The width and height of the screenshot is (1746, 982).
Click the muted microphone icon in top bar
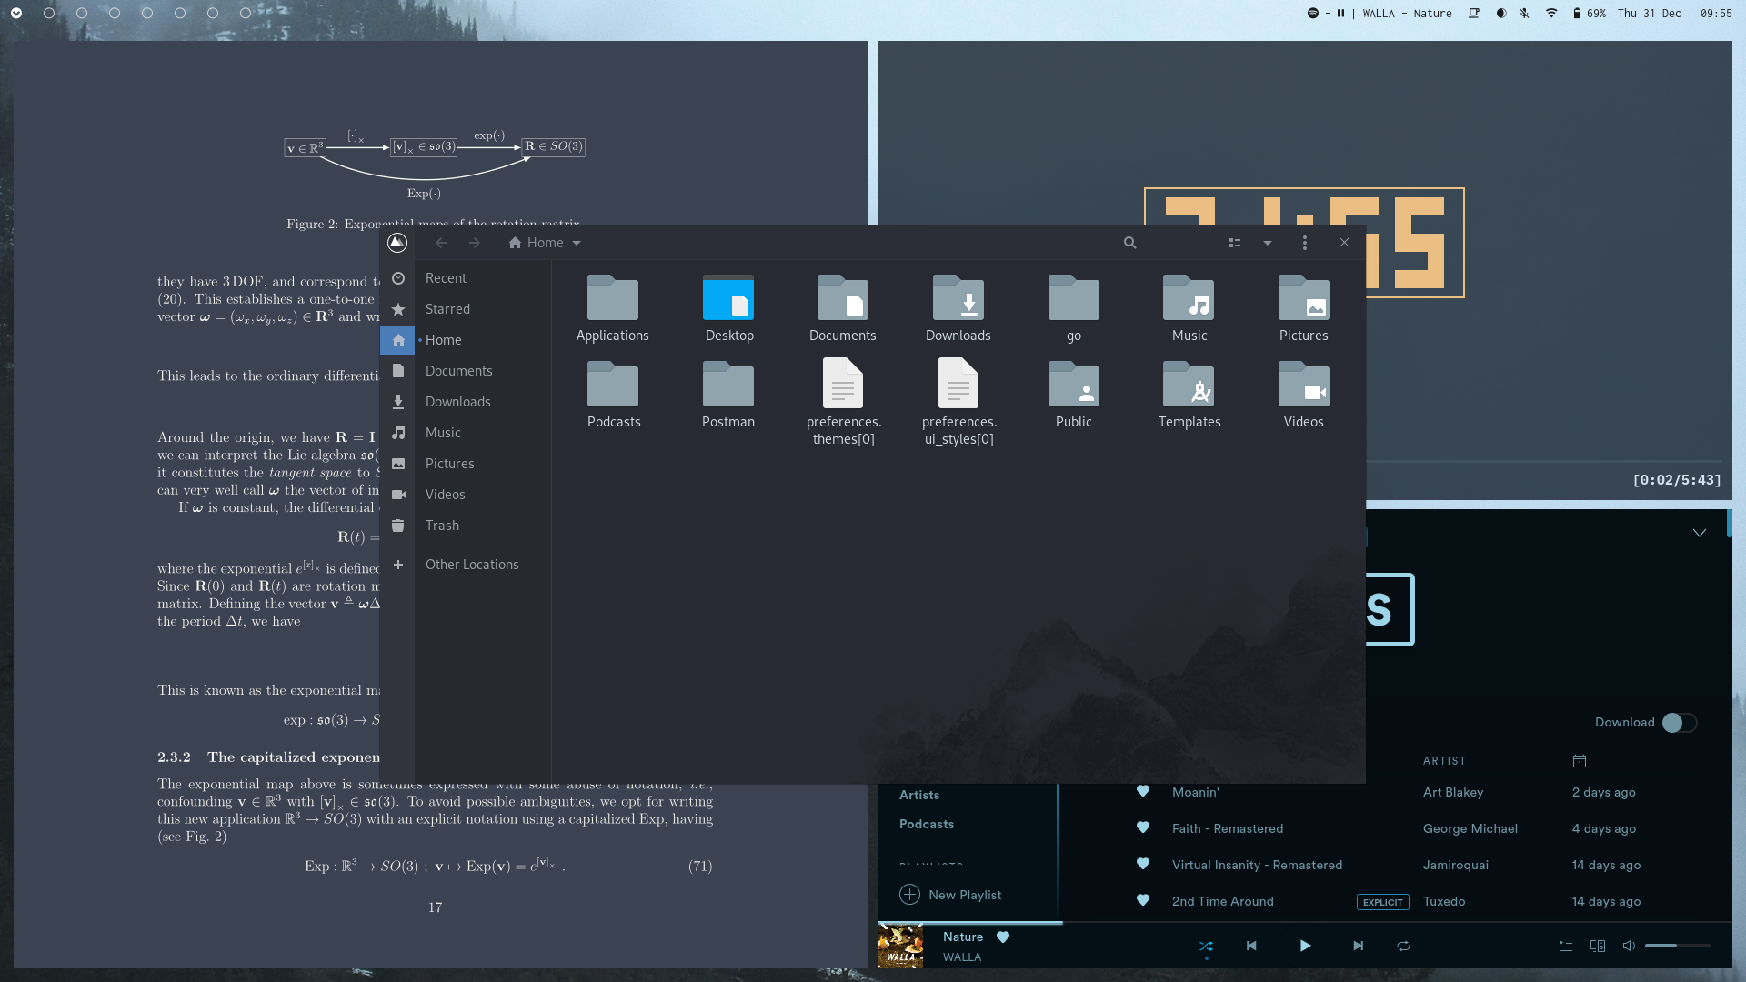point(1525,14)
